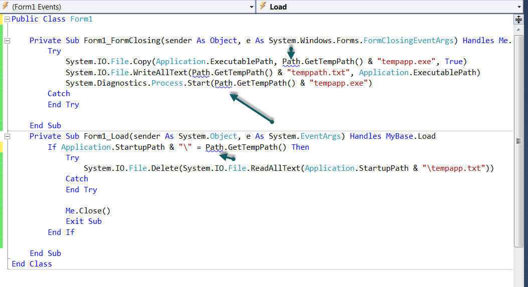Click the arrow of the Load combo box
Viewport: 528px width, 287px height.
coord(519,7)
